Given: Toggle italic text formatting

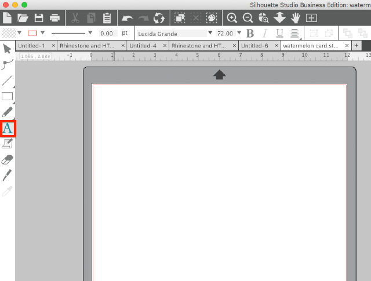Looking at the screenshot, I should pos(265,34).
